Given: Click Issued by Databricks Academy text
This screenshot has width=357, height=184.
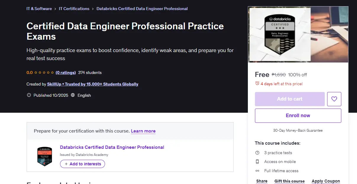Looking at the screenshot, I should coord(84,155).
